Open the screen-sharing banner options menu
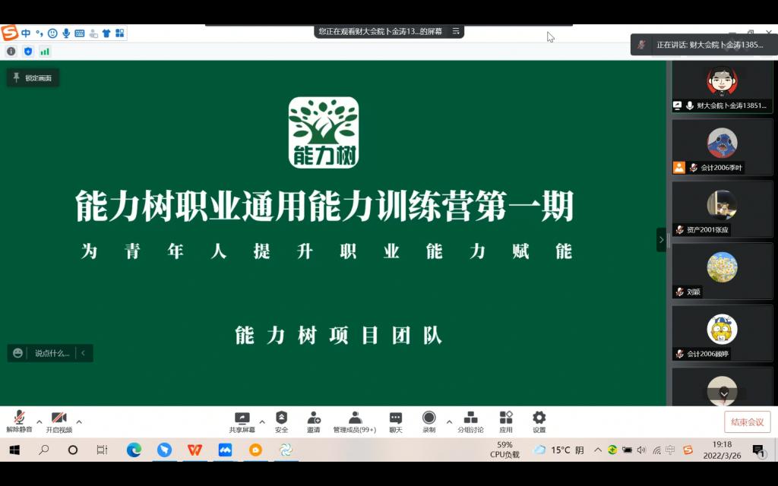Image resolution: width=778 pixels, height=486 pixels. 456,31
